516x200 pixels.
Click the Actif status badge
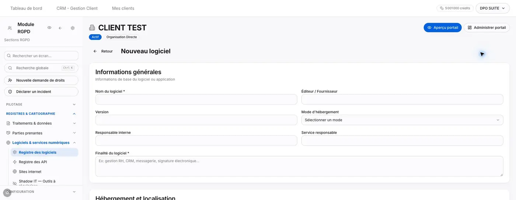coord(95,37)
